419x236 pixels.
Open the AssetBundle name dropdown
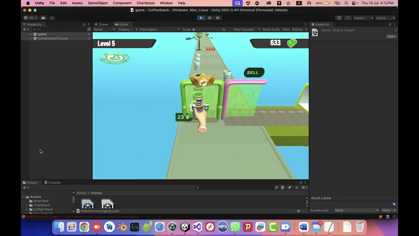(356, 210)
